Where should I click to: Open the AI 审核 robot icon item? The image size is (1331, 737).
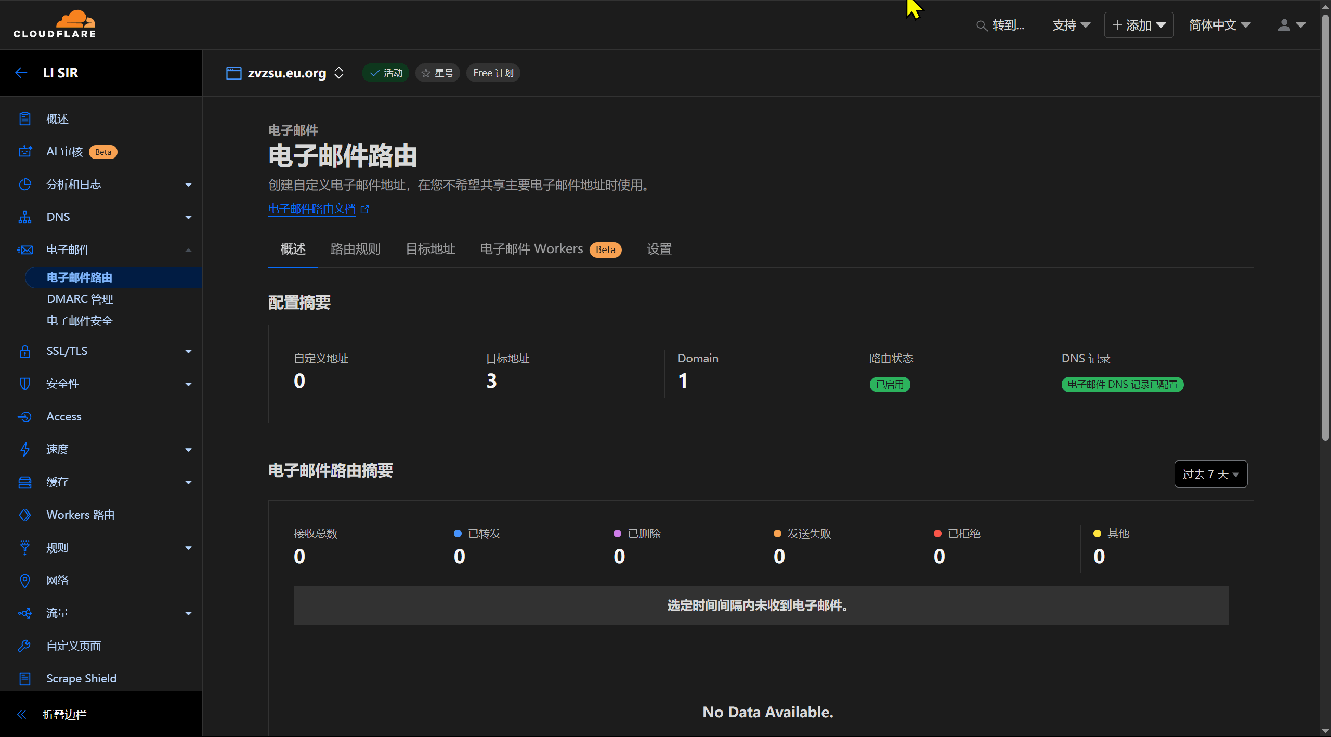(x=25, y=152)
